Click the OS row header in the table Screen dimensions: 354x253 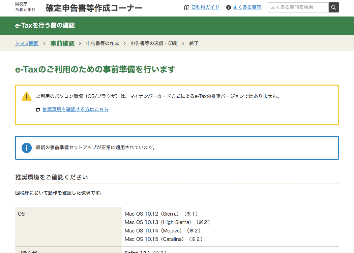point(21,214)
